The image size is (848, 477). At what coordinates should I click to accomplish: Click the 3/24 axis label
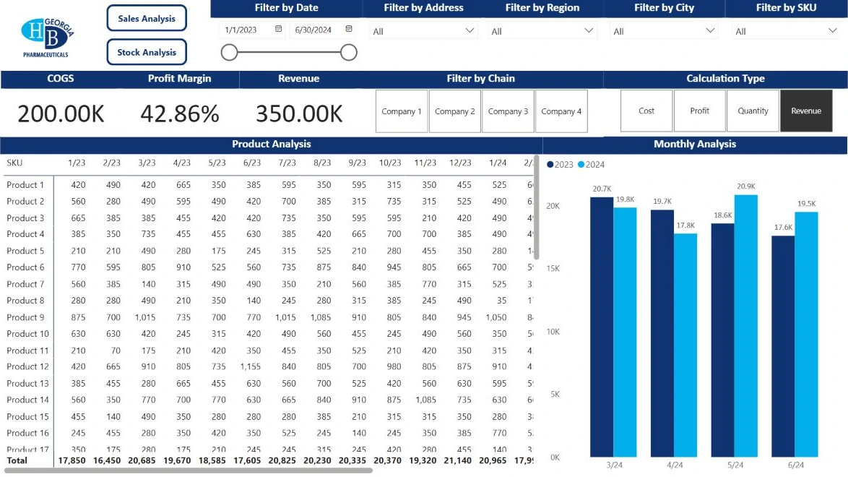[x=615, y=465]
